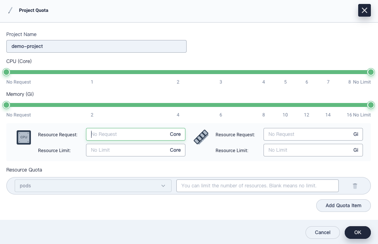Expand the quota item selector chevron

[163, 186]
